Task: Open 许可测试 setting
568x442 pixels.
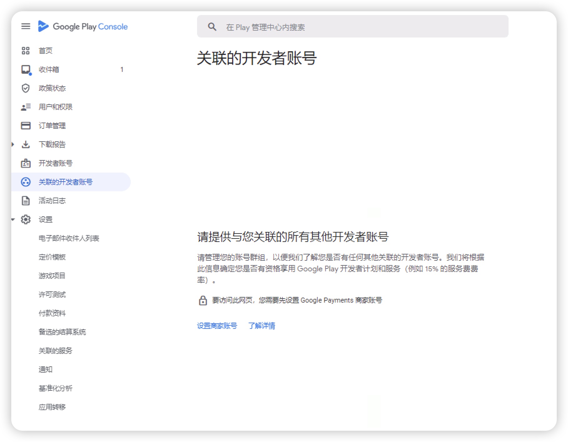Action: (52, 294)
